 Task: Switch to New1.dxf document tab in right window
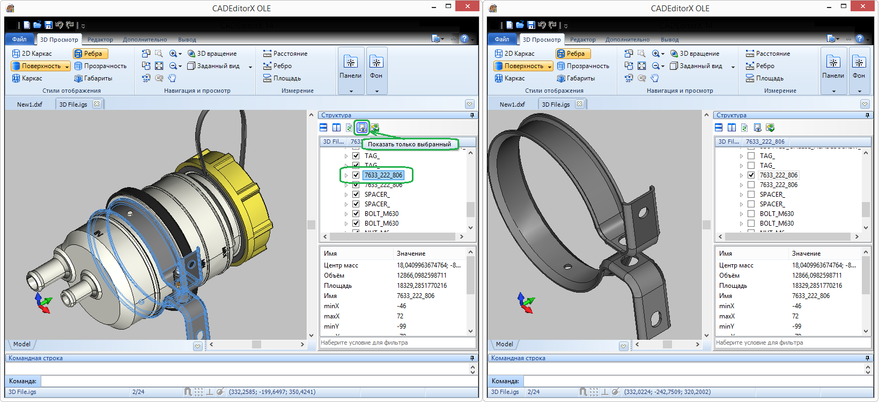tap(512, 105)
